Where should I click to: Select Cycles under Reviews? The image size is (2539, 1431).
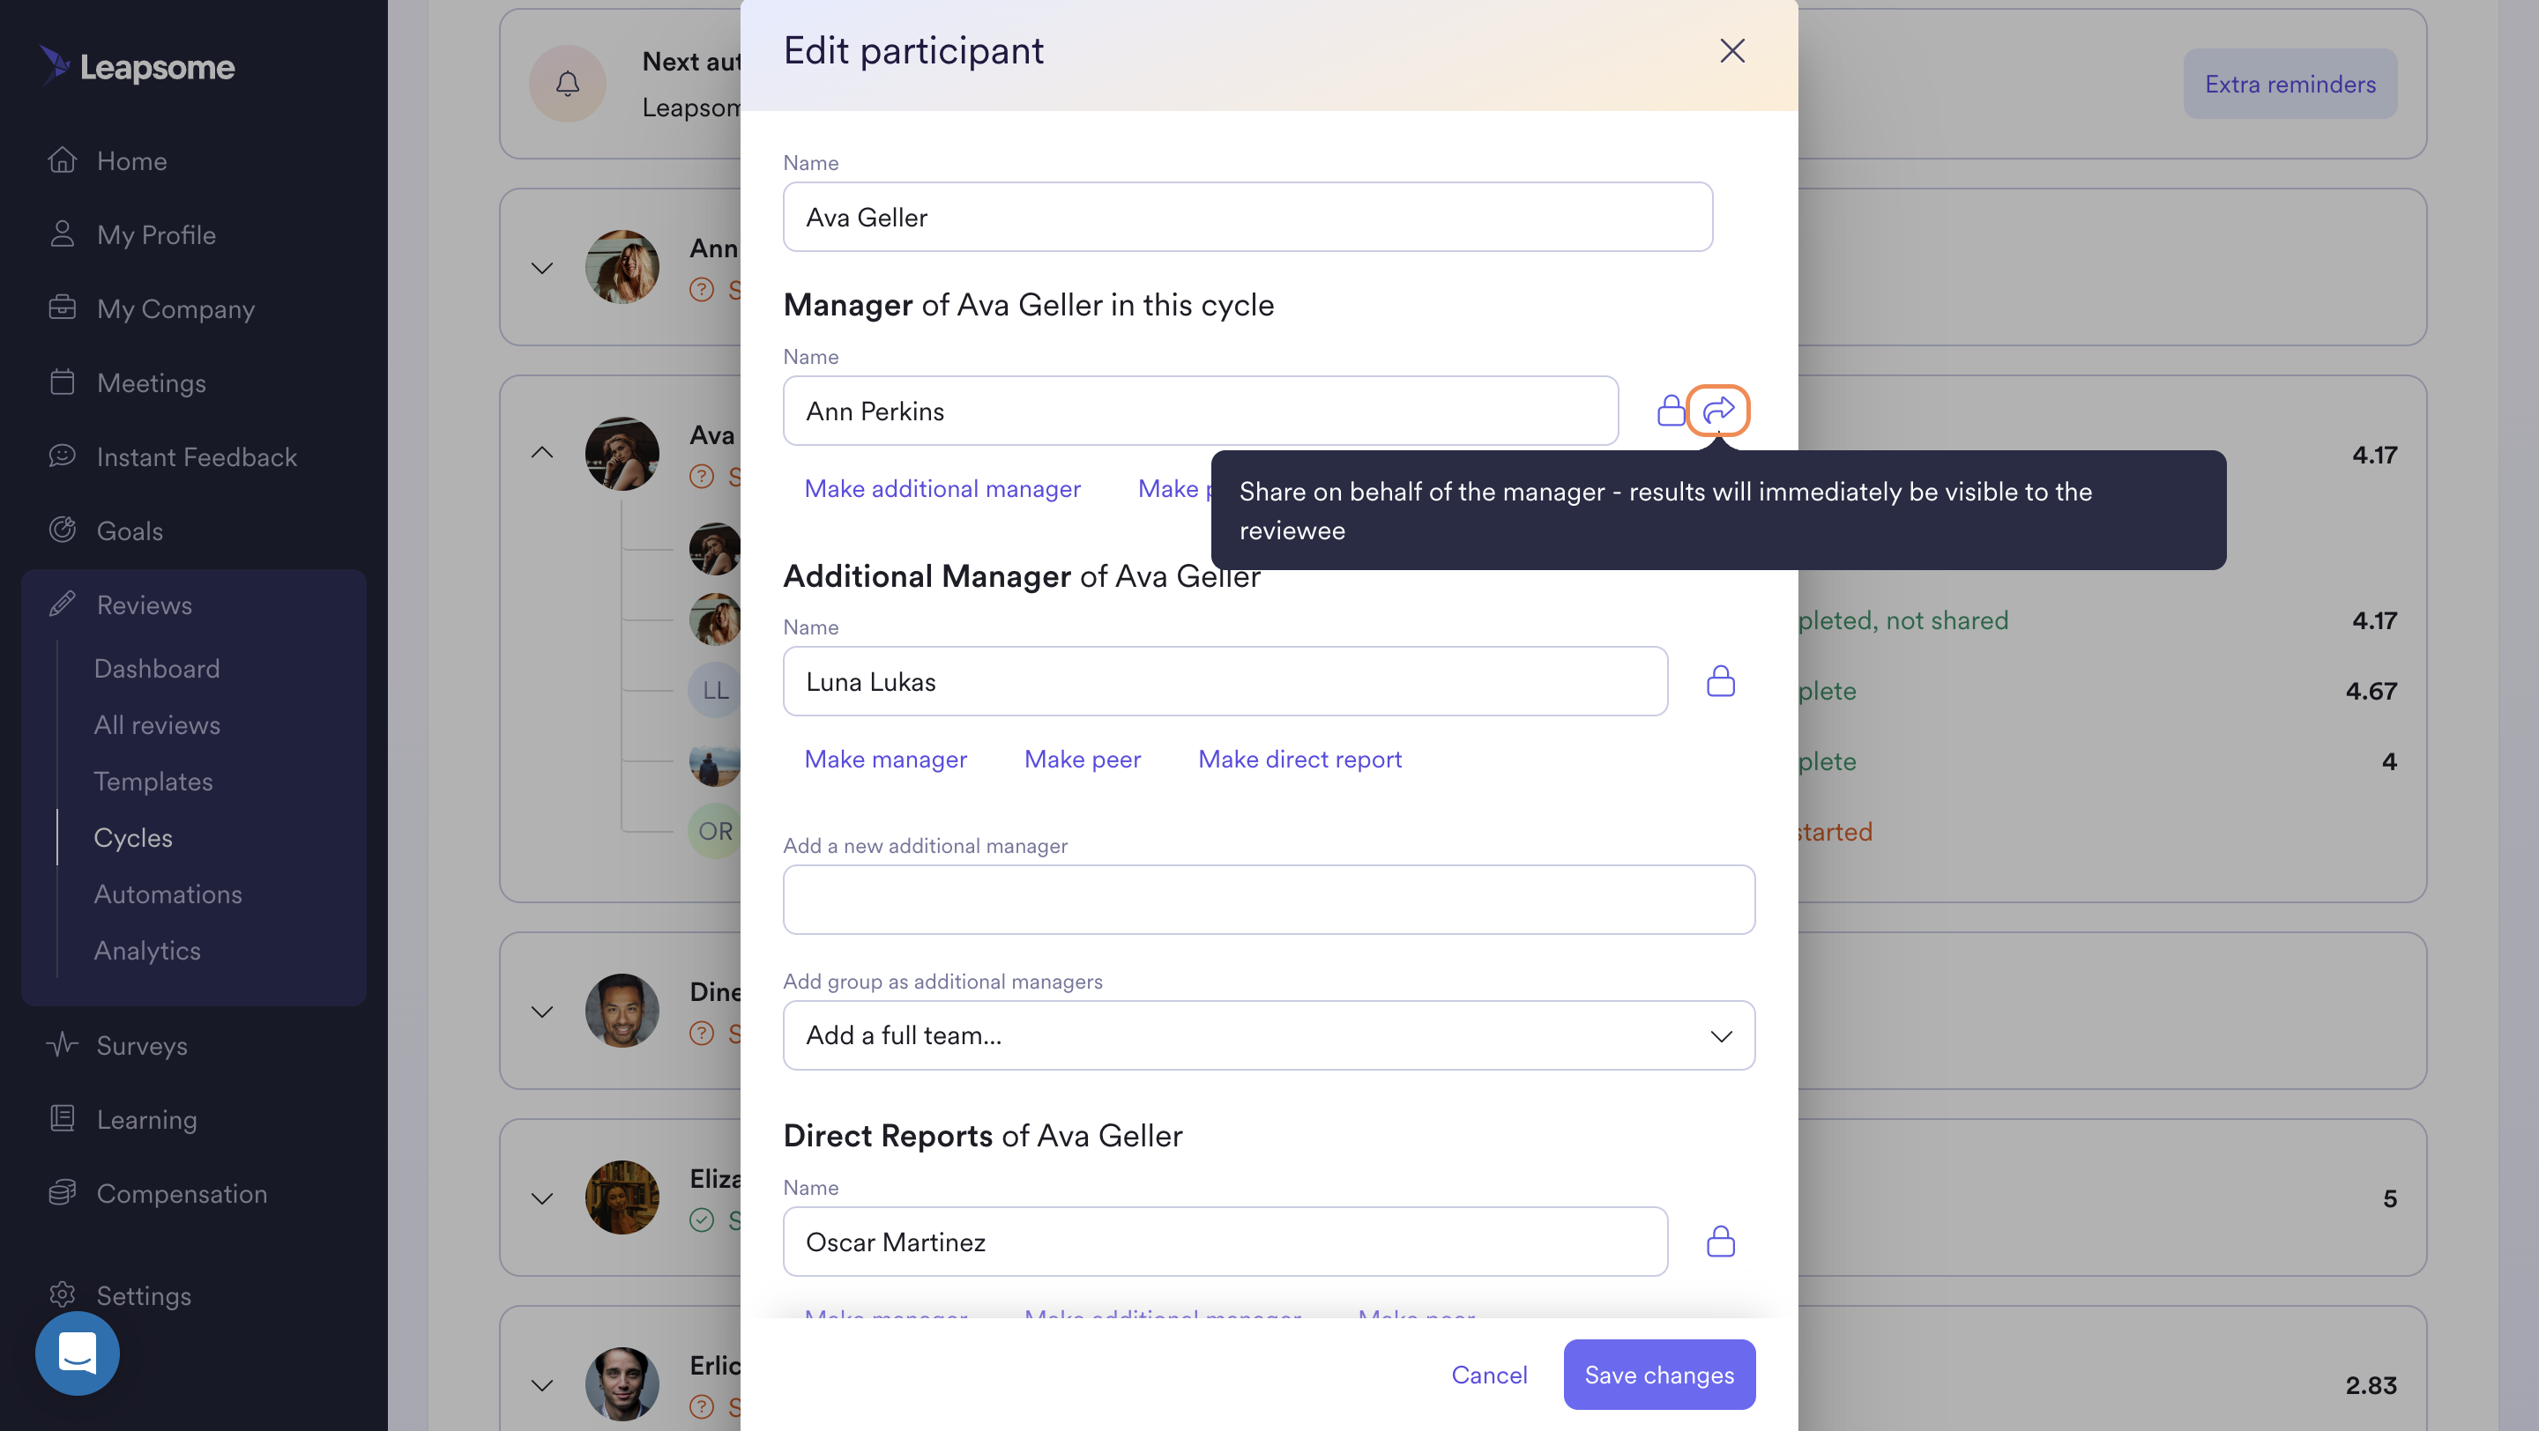pos(133,837)
